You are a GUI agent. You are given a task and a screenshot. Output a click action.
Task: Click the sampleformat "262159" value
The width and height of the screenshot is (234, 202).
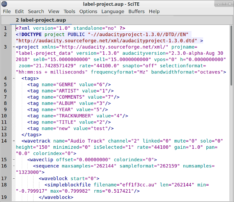168,166
